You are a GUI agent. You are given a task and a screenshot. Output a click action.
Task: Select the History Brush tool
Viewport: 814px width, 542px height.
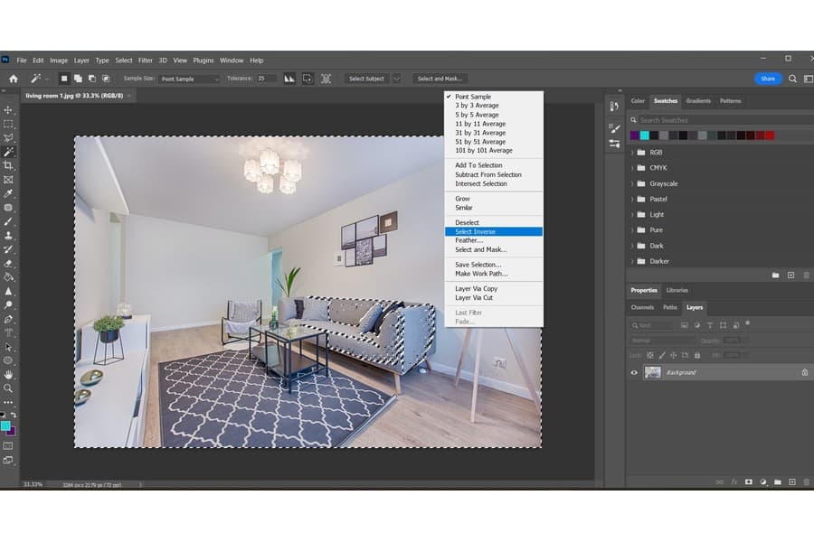pos(8,249)
